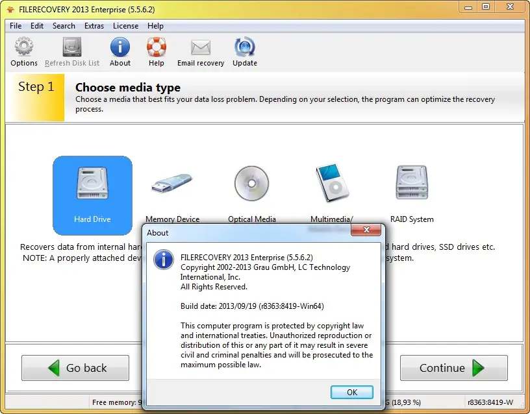Viewport: 530px width, 414px height.
Task: Minimize the FILERECOVERY main window
Action: tap(468, 6)
